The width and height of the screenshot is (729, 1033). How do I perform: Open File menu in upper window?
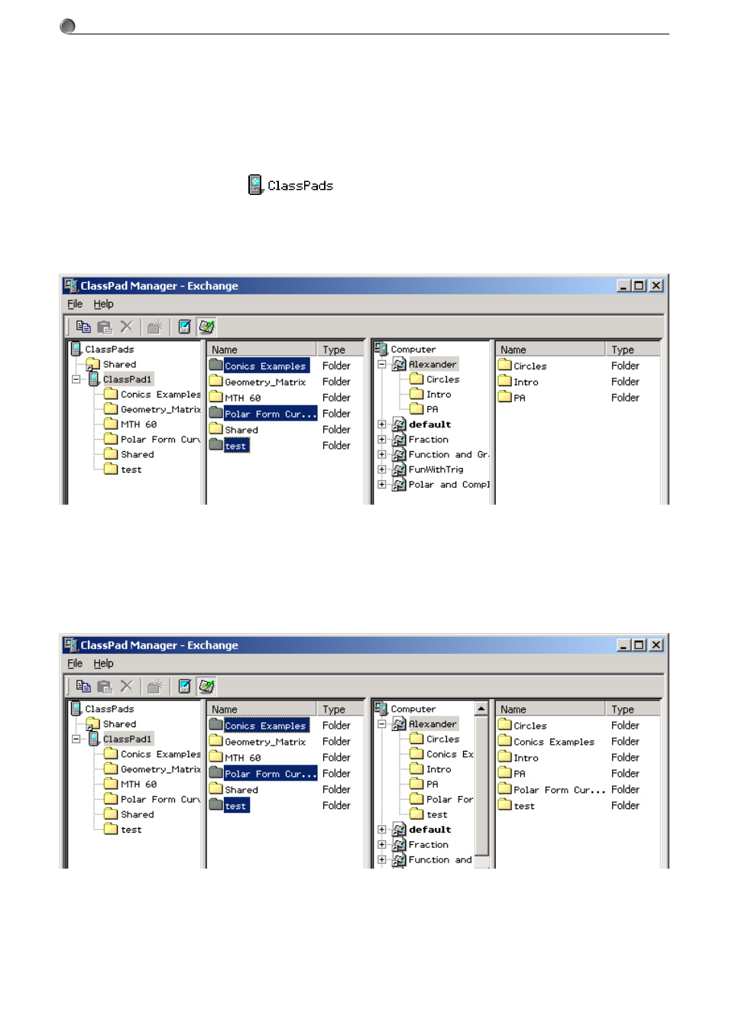[x=75, y=304]
